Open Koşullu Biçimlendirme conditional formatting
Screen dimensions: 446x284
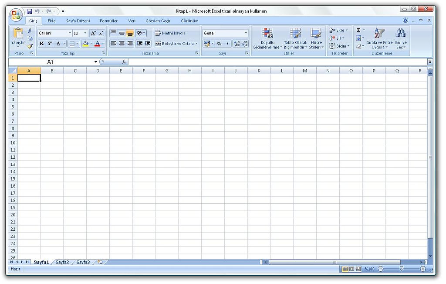point(267,38)
